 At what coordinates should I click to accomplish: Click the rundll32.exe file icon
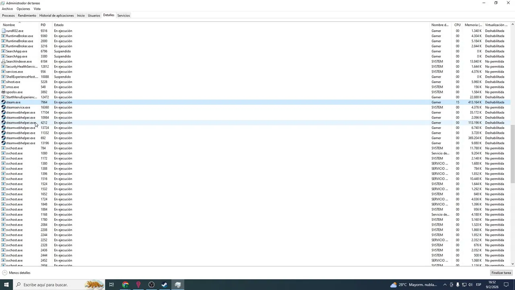tap(4, 31)
